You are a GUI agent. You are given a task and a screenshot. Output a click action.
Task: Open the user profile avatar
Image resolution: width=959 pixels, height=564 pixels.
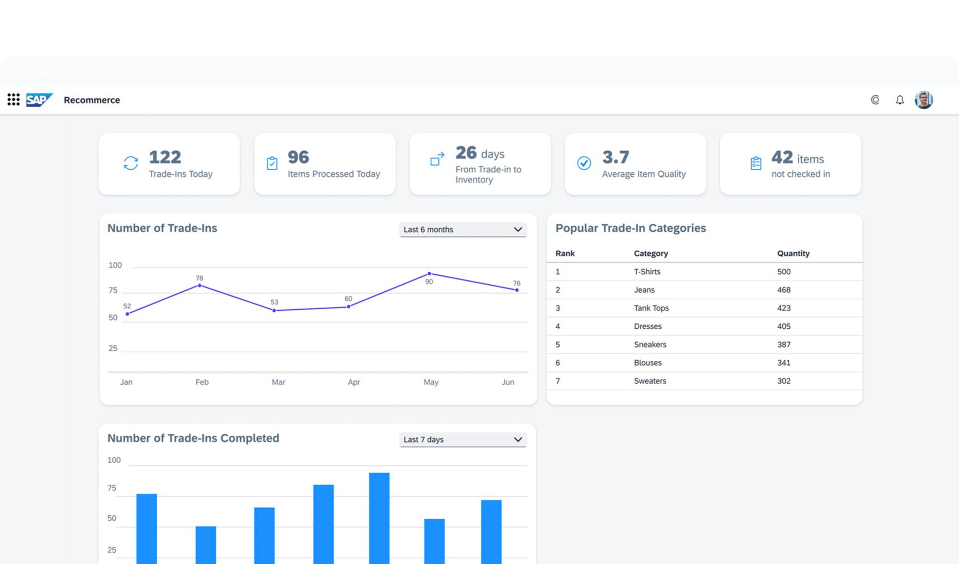tap(924, 100)
